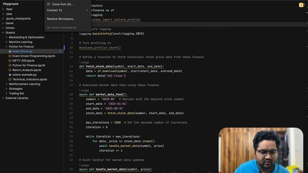Choose Rename Workspace... menu entry

point(61,19)
